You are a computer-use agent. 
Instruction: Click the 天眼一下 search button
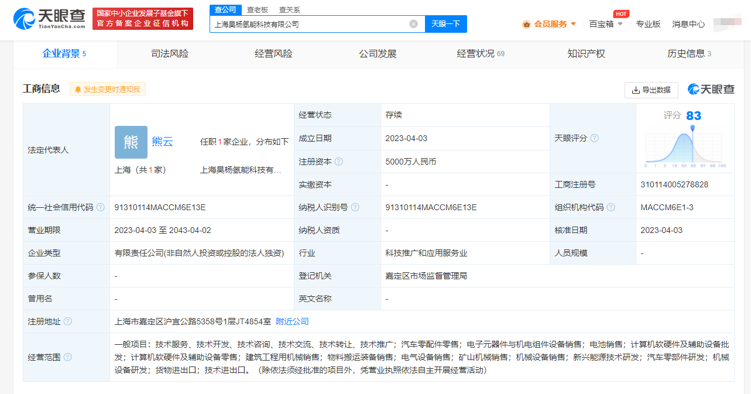click(445, 24)
